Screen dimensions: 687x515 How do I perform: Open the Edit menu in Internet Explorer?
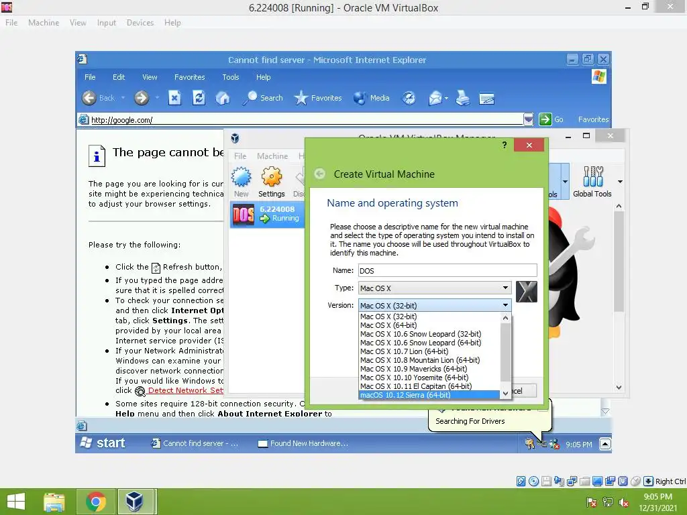tap(119, 77)
